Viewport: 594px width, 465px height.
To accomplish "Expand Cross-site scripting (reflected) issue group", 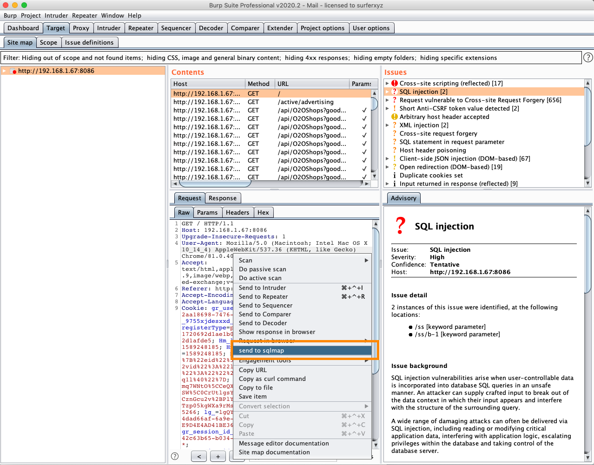I will pos(387,84).
